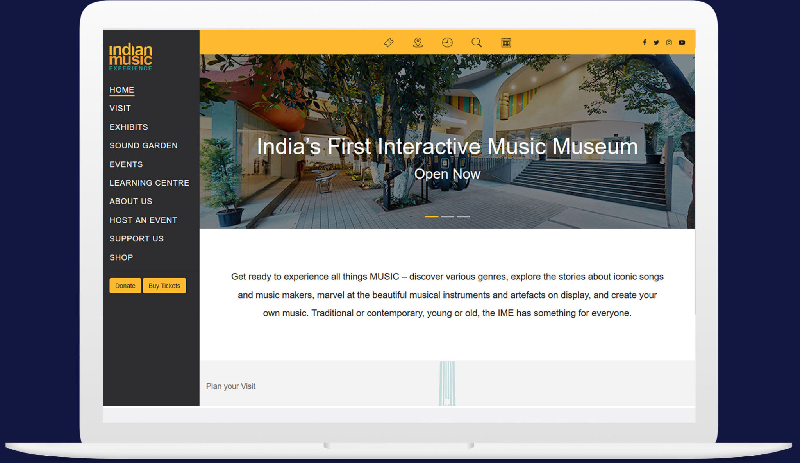Click the Donate button
Viewport: 800px width, 463px height.
[x=125, y=286]
